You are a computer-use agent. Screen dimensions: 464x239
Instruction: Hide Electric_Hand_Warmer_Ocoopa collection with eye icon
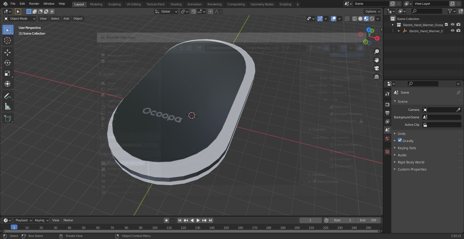click(452, 25)
